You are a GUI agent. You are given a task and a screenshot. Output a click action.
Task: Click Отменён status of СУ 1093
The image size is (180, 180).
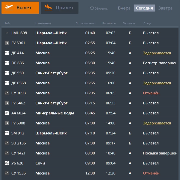coord(151,93)
